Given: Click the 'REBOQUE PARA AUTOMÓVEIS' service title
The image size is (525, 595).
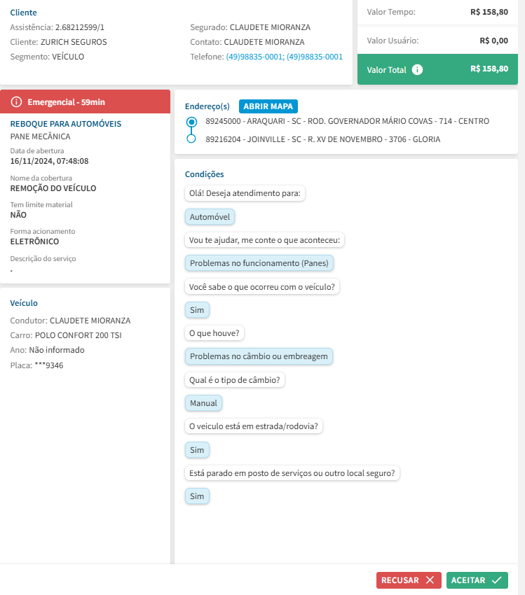Looking at the screenshot, I should [66, 124].
